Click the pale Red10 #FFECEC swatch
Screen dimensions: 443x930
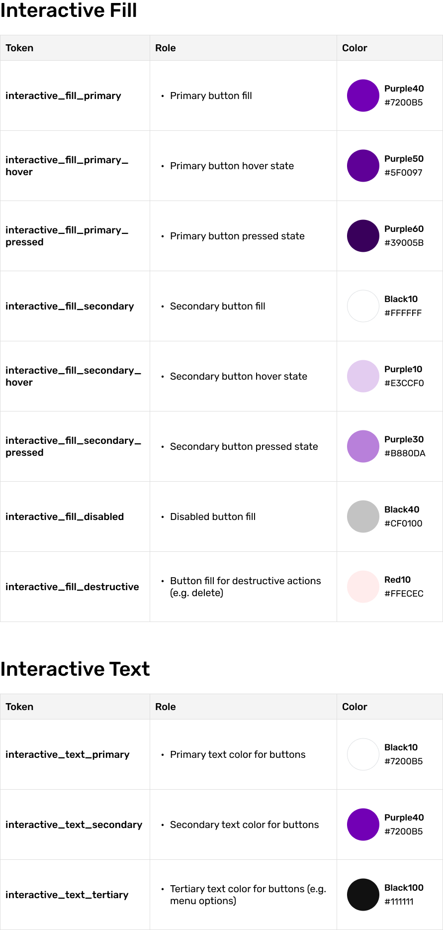coord(363,587)
